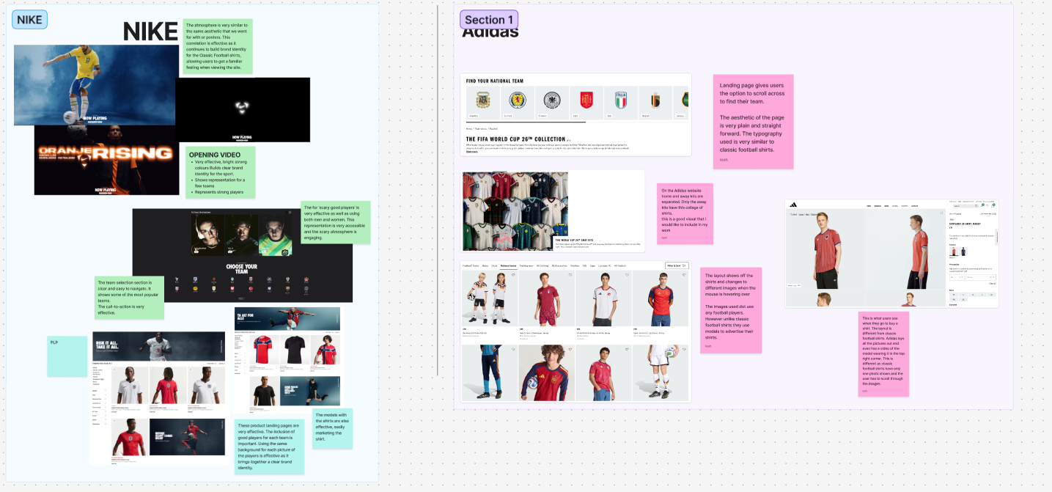The height and width of the screenshot is (492, 1052).
Task: Select pink note about landing page scrolling
Action: pyautogui.click(x=753, y=122)
